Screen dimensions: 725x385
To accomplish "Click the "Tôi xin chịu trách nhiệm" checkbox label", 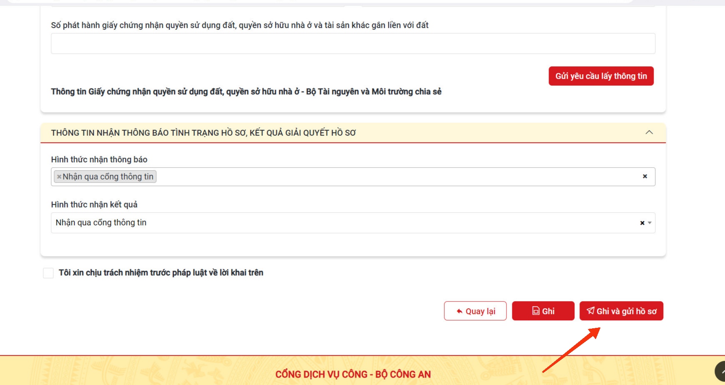I will [161, 273].
